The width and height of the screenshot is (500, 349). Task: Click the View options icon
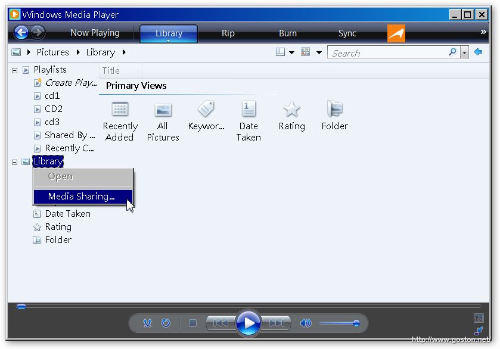[305, 52]
